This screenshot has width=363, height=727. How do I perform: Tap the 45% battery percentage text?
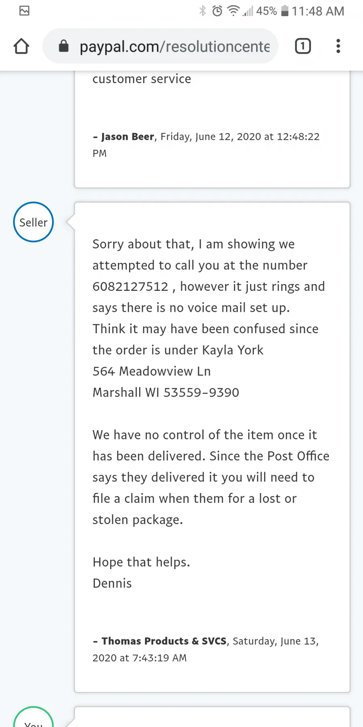[267, 11]
